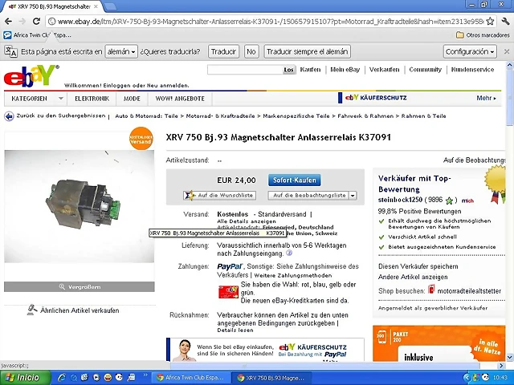Open WOW! ANGEBOTE menu
Screen dimensions: 514x385
click(180, 99)
